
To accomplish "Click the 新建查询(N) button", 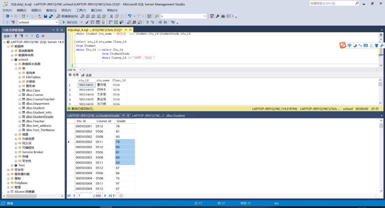I will pos(67,16).
